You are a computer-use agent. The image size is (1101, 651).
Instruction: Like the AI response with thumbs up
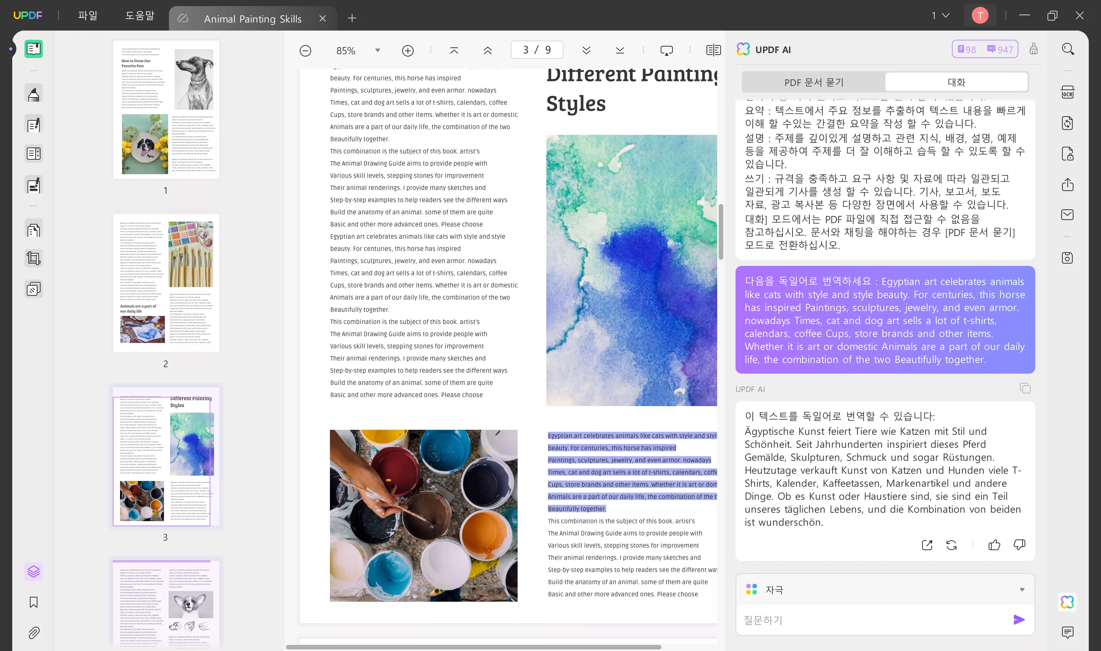click(994, 545)
